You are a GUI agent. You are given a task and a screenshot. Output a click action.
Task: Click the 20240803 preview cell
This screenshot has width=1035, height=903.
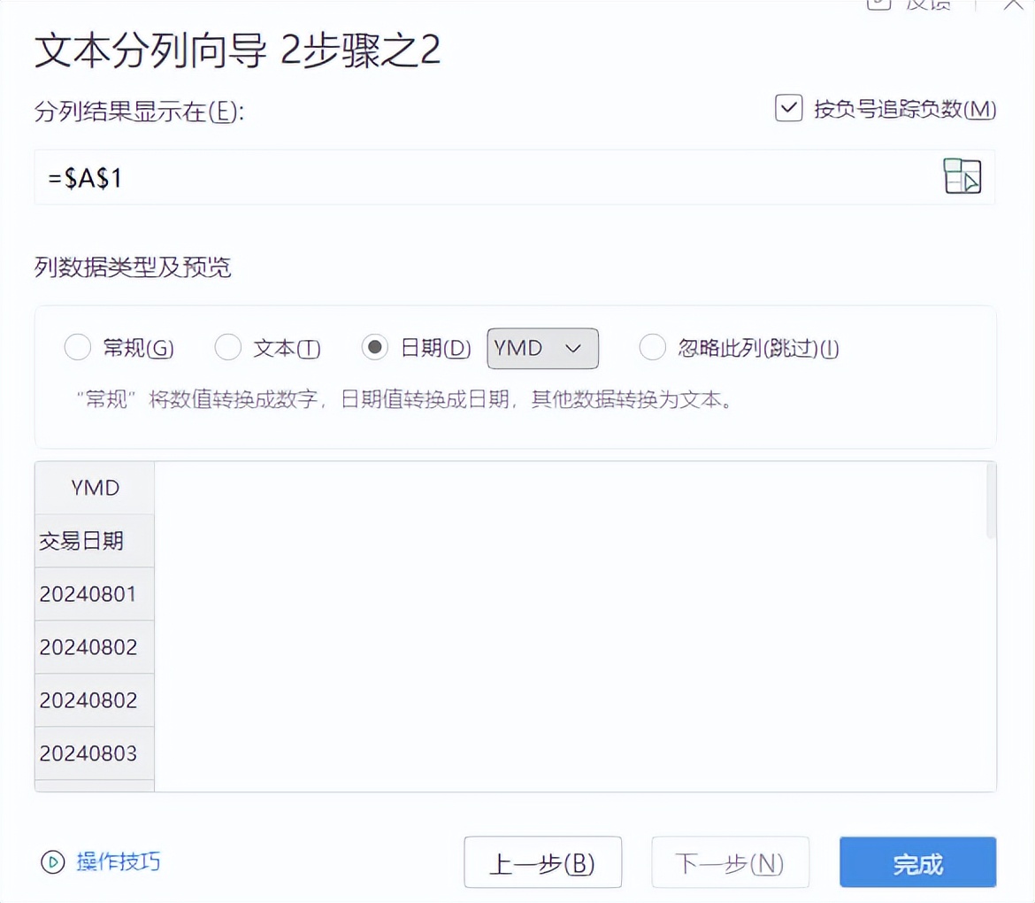(x=95, y=753)
